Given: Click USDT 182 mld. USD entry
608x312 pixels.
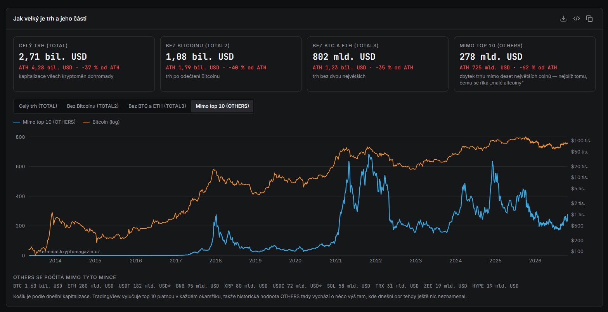Looking at the screenshot, I should (145, 286).
